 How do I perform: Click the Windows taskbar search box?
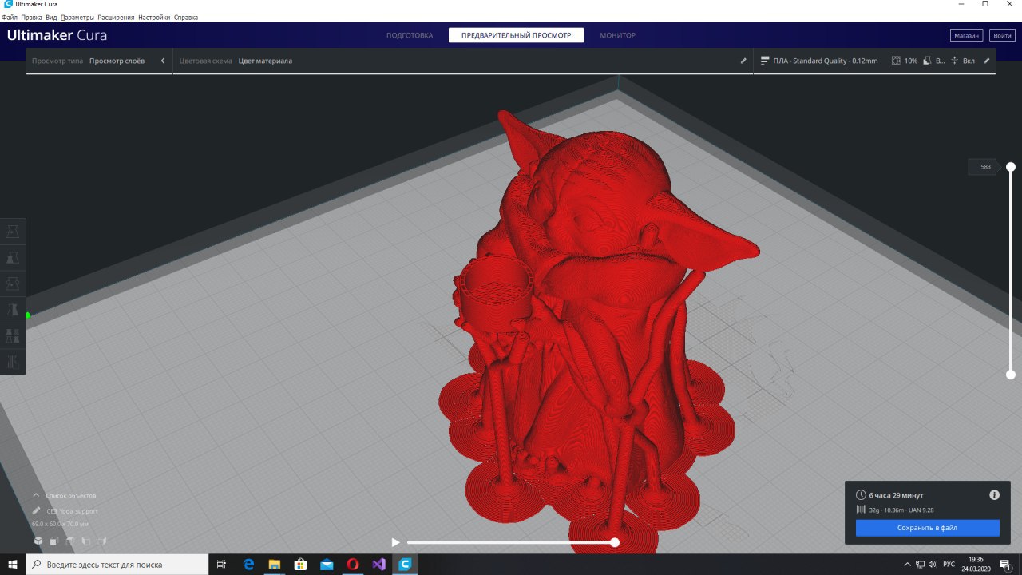tap(117, 564)
